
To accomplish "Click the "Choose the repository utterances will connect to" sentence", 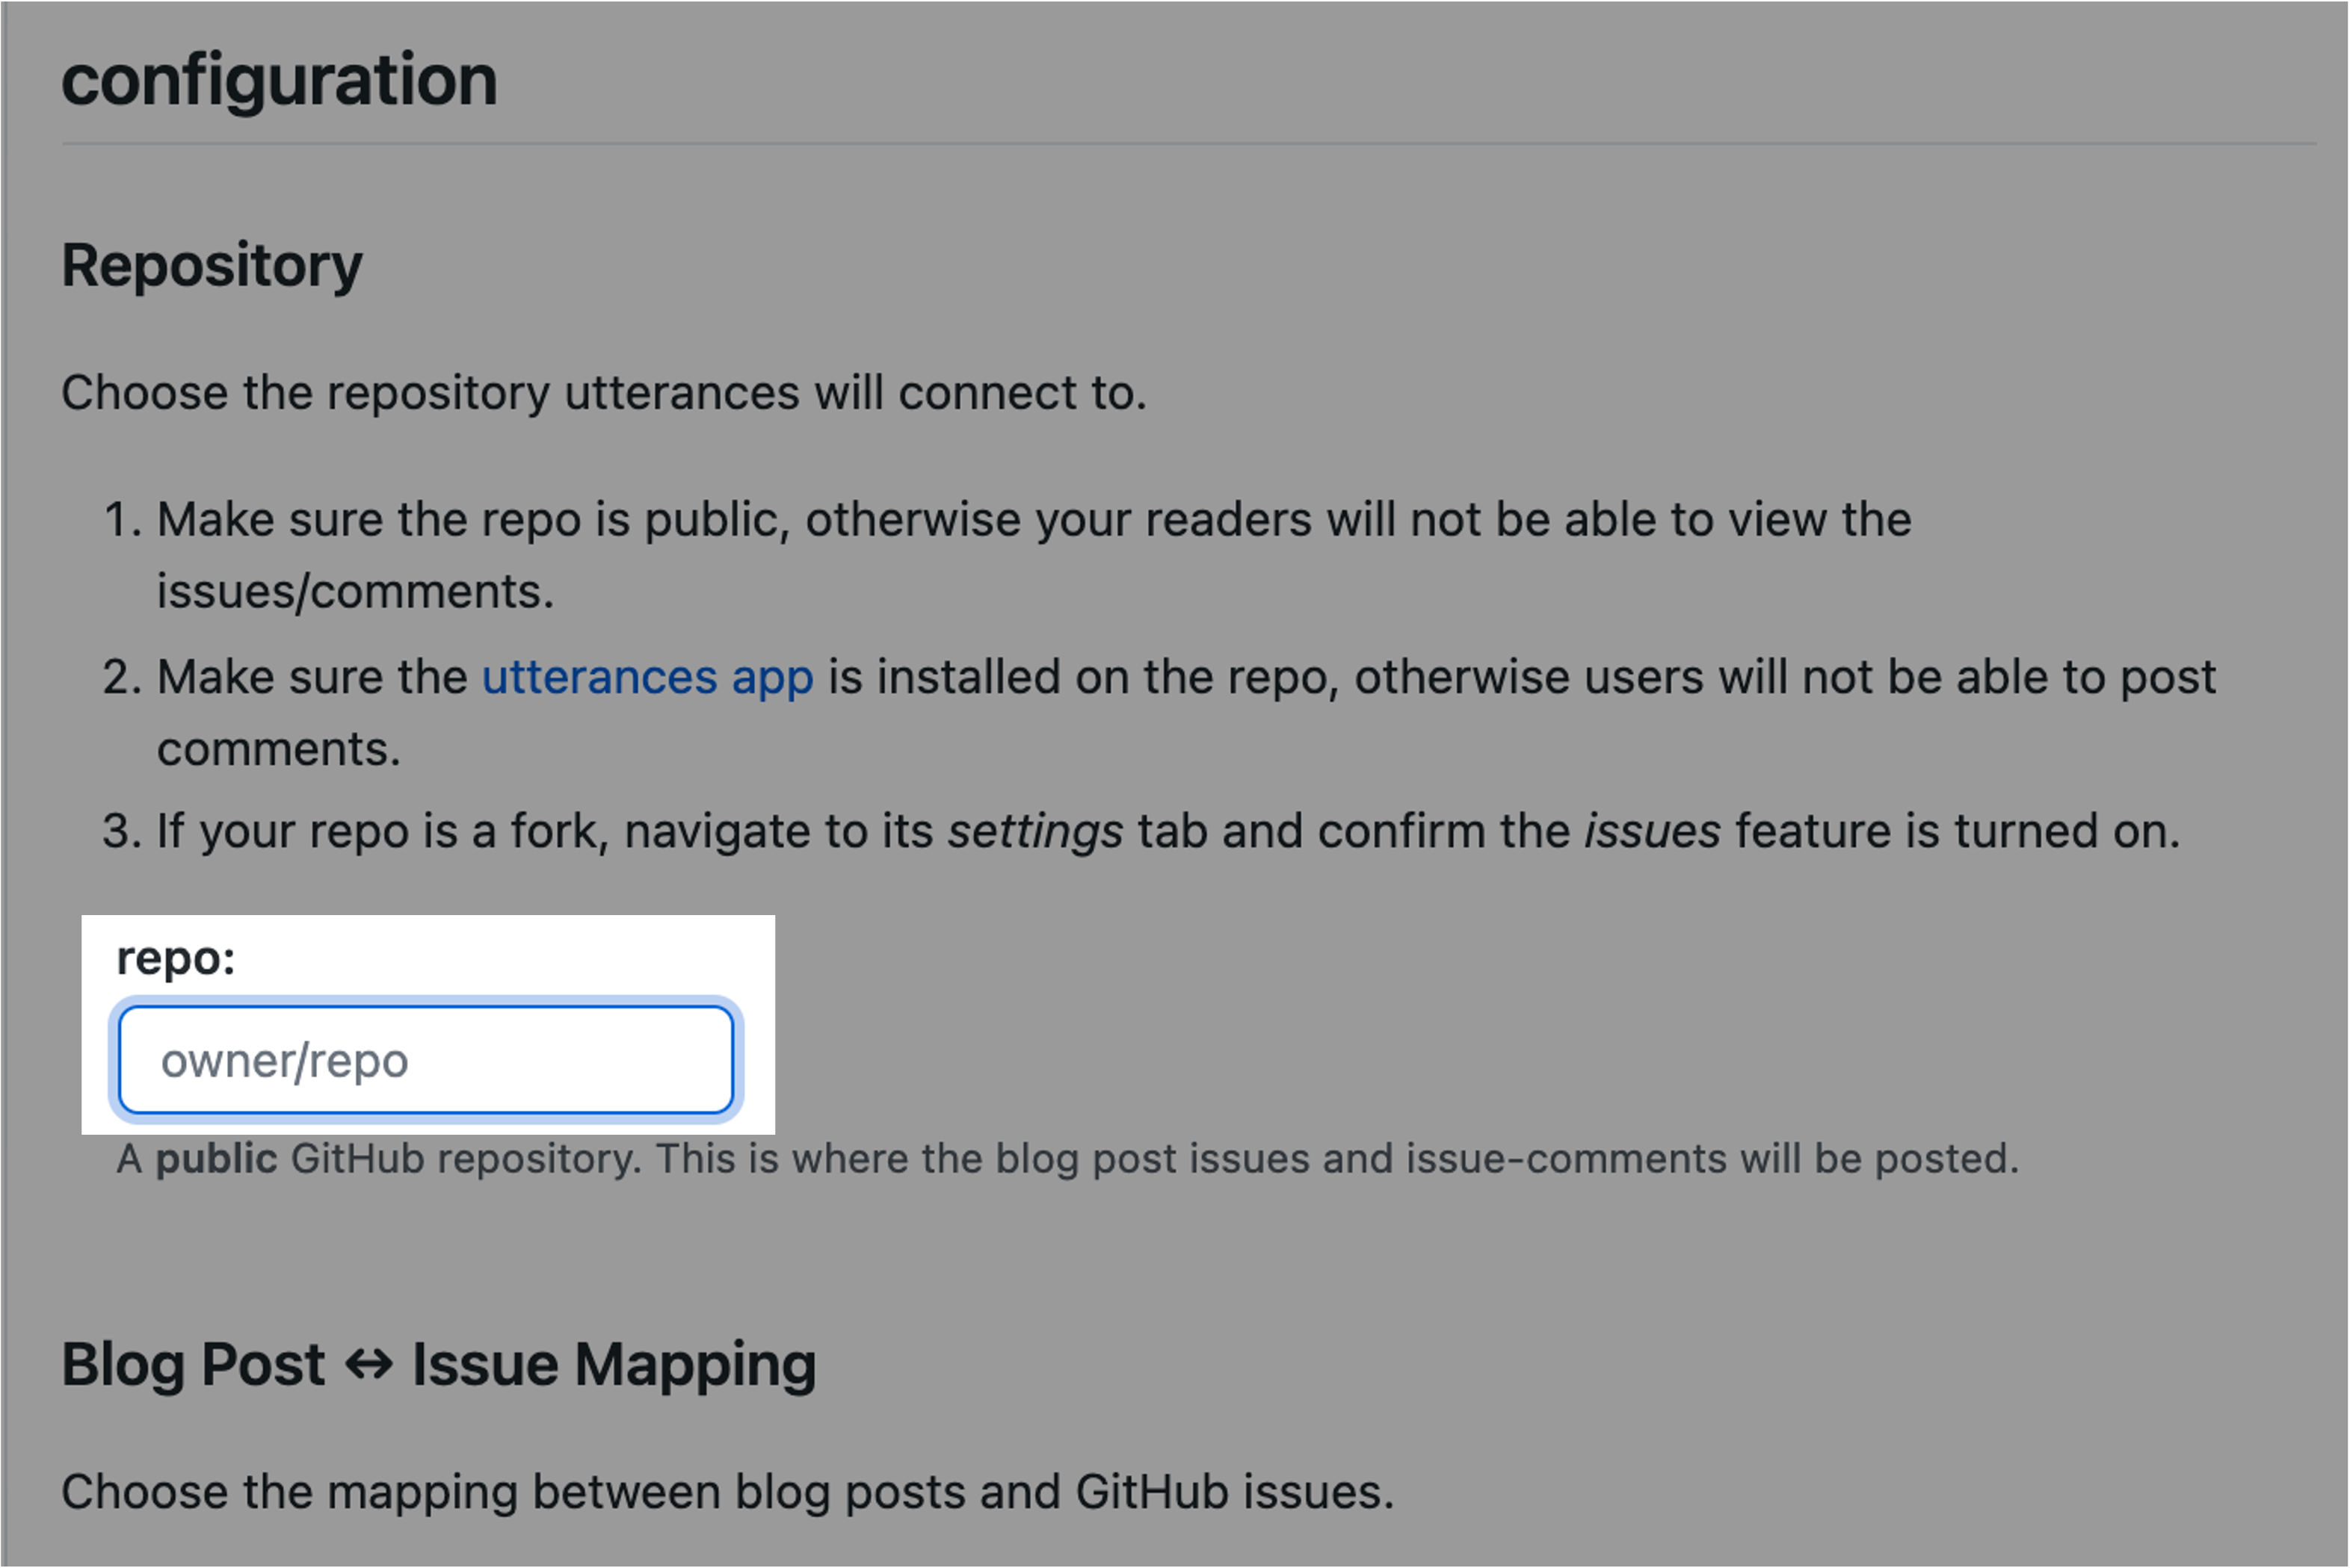I will [603, 392].
